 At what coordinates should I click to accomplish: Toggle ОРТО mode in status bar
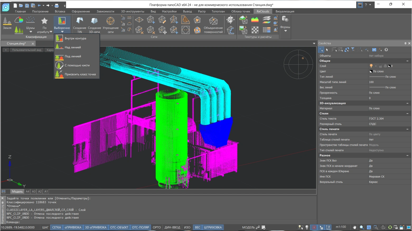click(x=157, y=227)
